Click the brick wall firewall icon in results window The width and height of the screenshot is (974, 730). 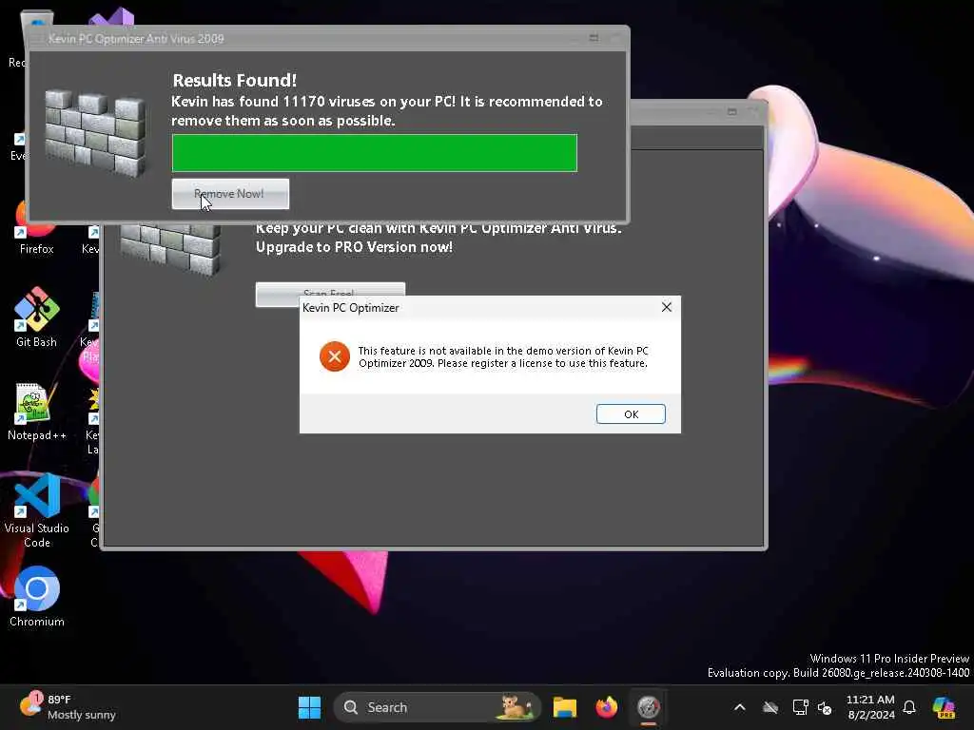95,133
